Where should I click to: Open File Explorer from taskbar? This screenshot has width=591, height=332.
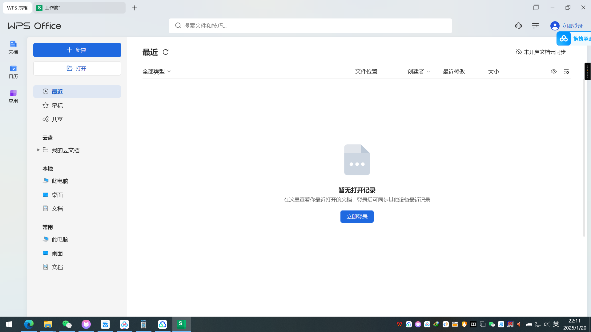[x=48, y=324]
